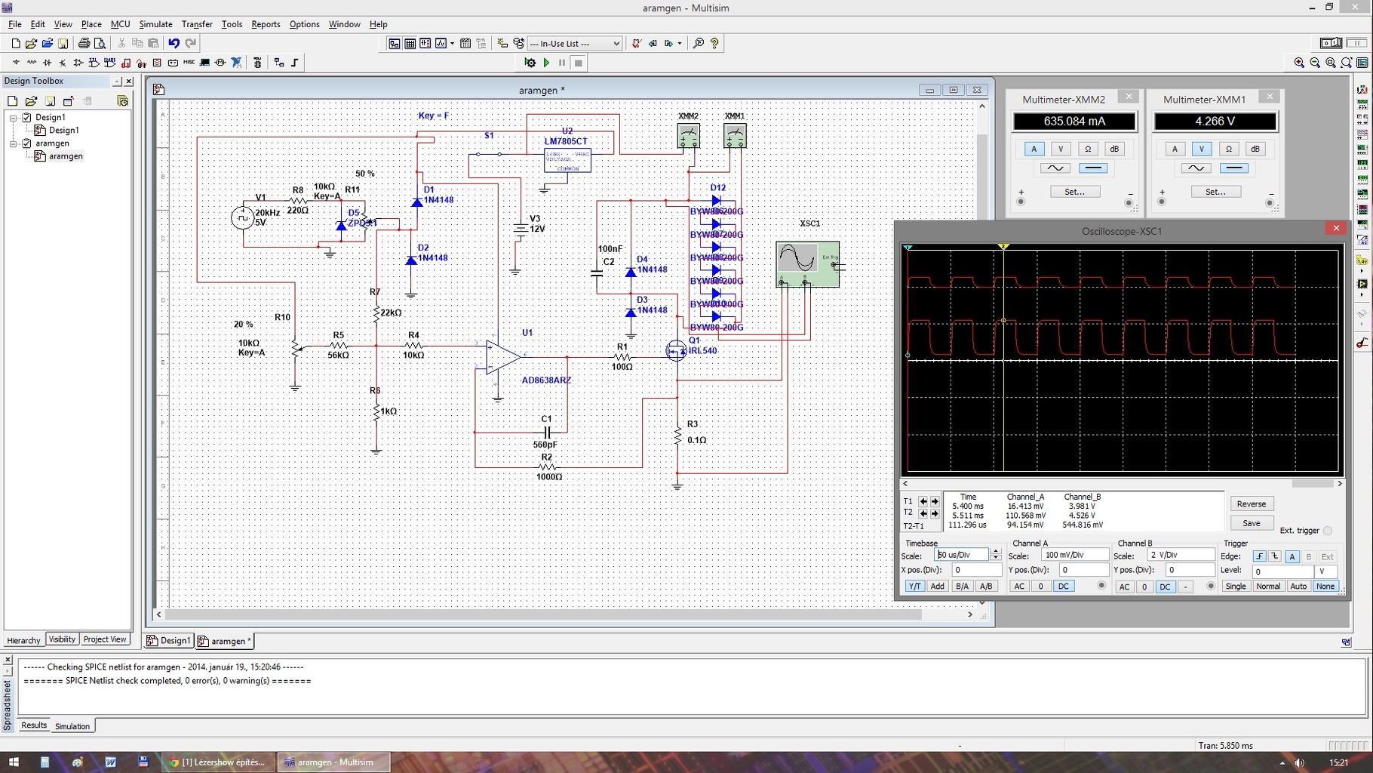Click the green Run simulation button

click(x=546, y=63)
